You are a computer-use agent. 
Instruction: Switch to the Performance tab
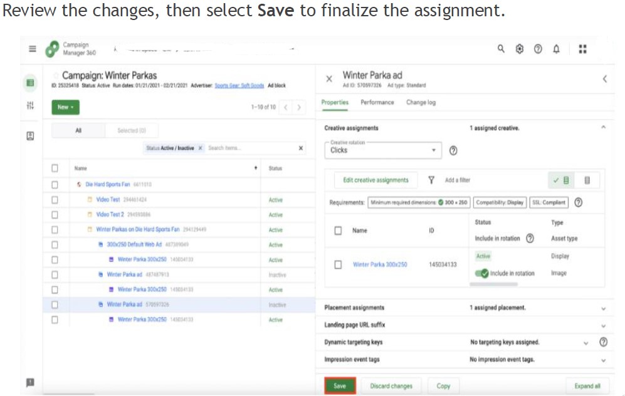pos(377,102)
